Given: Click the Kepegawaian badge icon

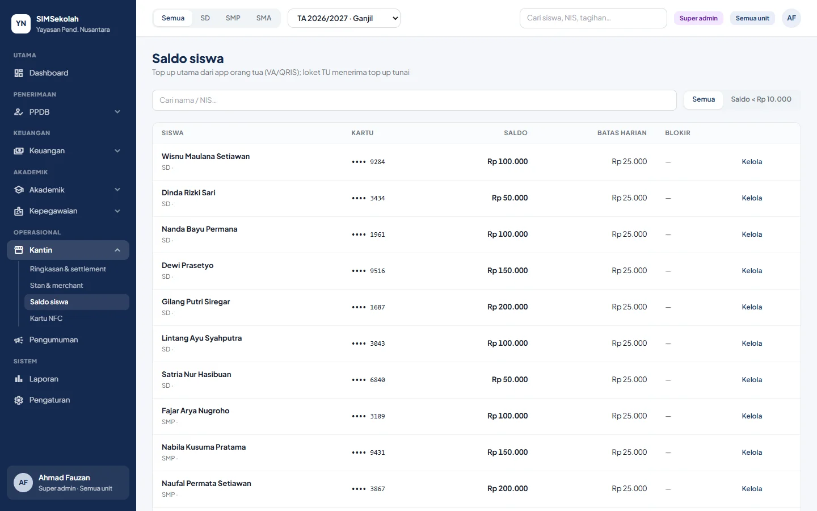Looking at the screenshot, I should [19, 211].
